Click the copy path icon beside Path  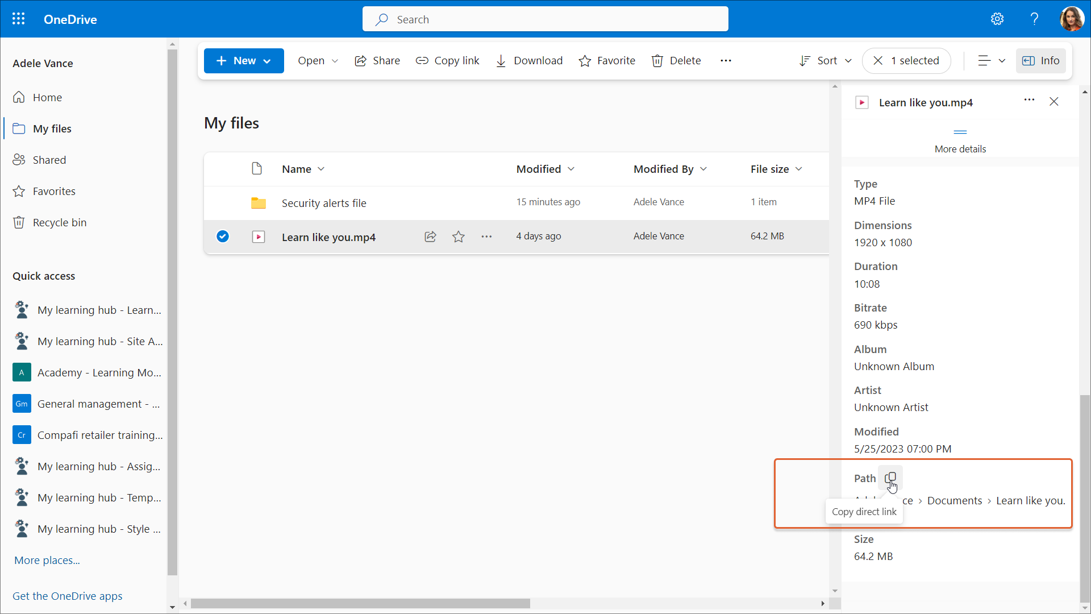click(x=890, y=478)
